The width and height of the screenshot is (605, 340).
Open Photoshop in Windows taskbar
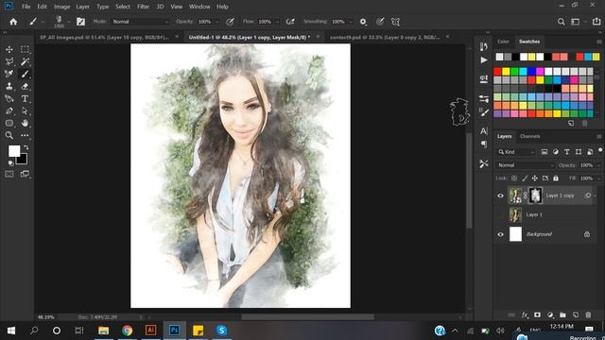[174, 331]
